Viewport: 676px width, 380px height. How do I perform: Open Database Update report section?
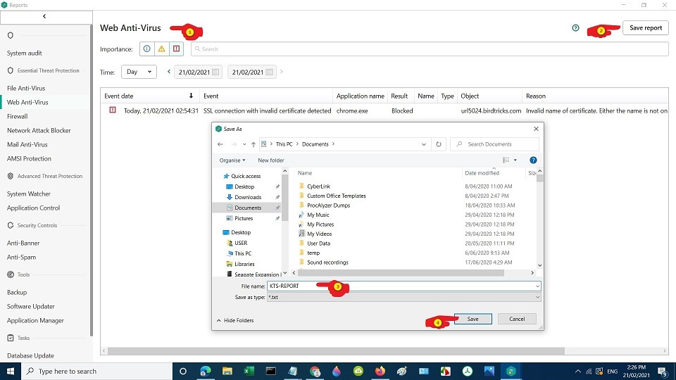point(30,355)
